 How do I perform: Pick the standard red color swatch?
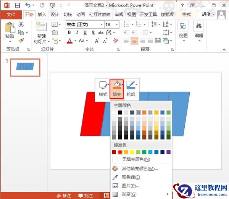click(120, 152)
